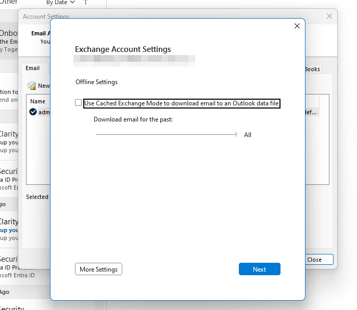Image resolution: width=357 pixels, height=310 pixels.
Task: Click the 'Download email for the past:' text
Action: point(133,119)
